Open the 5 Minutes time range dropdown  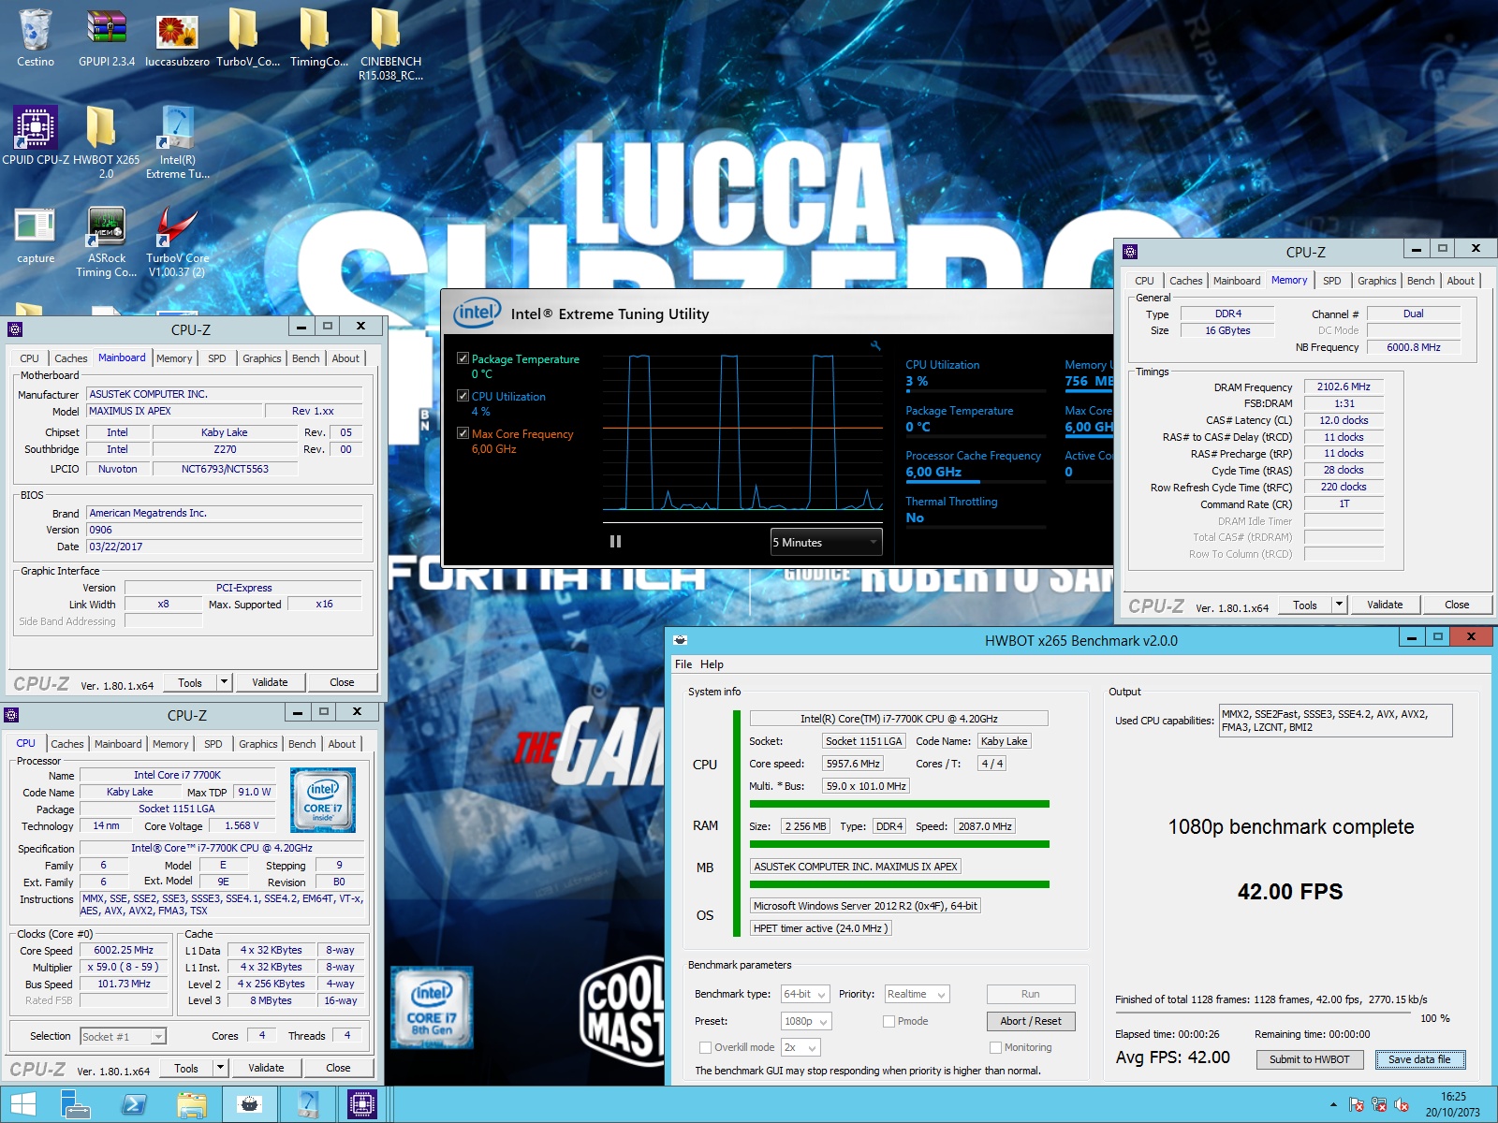[826, 542]
